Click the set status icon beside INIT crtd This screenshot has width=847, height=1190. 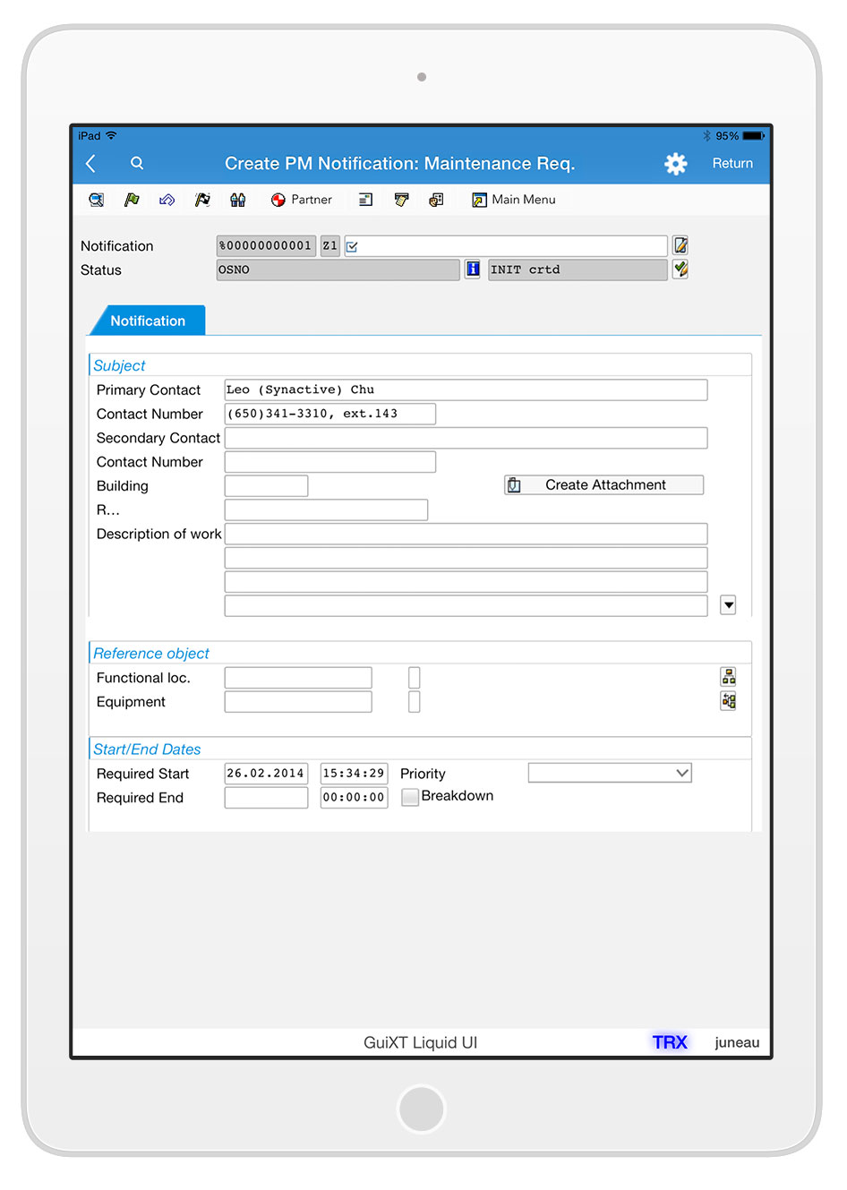680,269
